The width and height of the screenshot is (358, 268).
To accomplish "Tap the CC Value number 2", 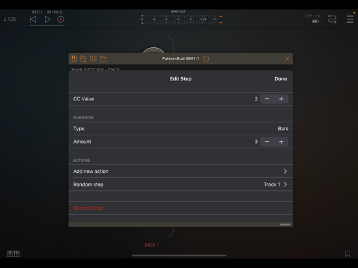I will [x=256, y=99].
